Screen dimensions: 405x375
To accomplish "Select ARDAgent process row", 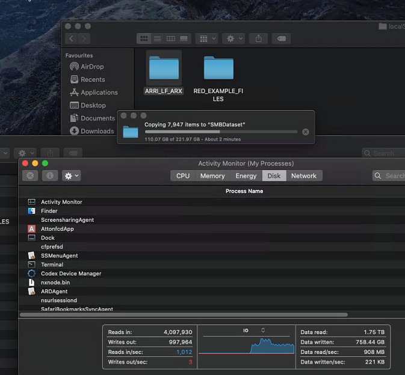I will [212, 291].
